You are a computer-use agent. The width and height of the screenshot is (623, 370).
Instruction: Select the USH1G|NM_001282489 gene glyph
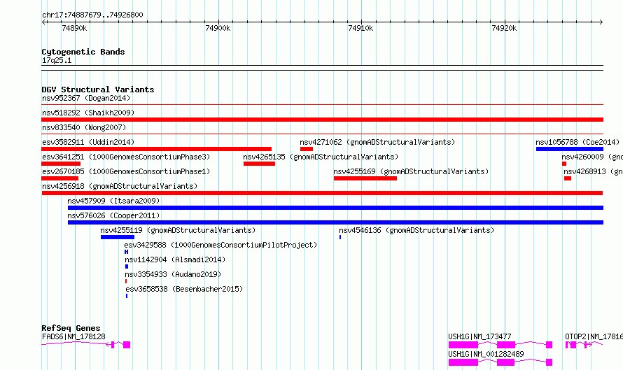coord(500,362)
